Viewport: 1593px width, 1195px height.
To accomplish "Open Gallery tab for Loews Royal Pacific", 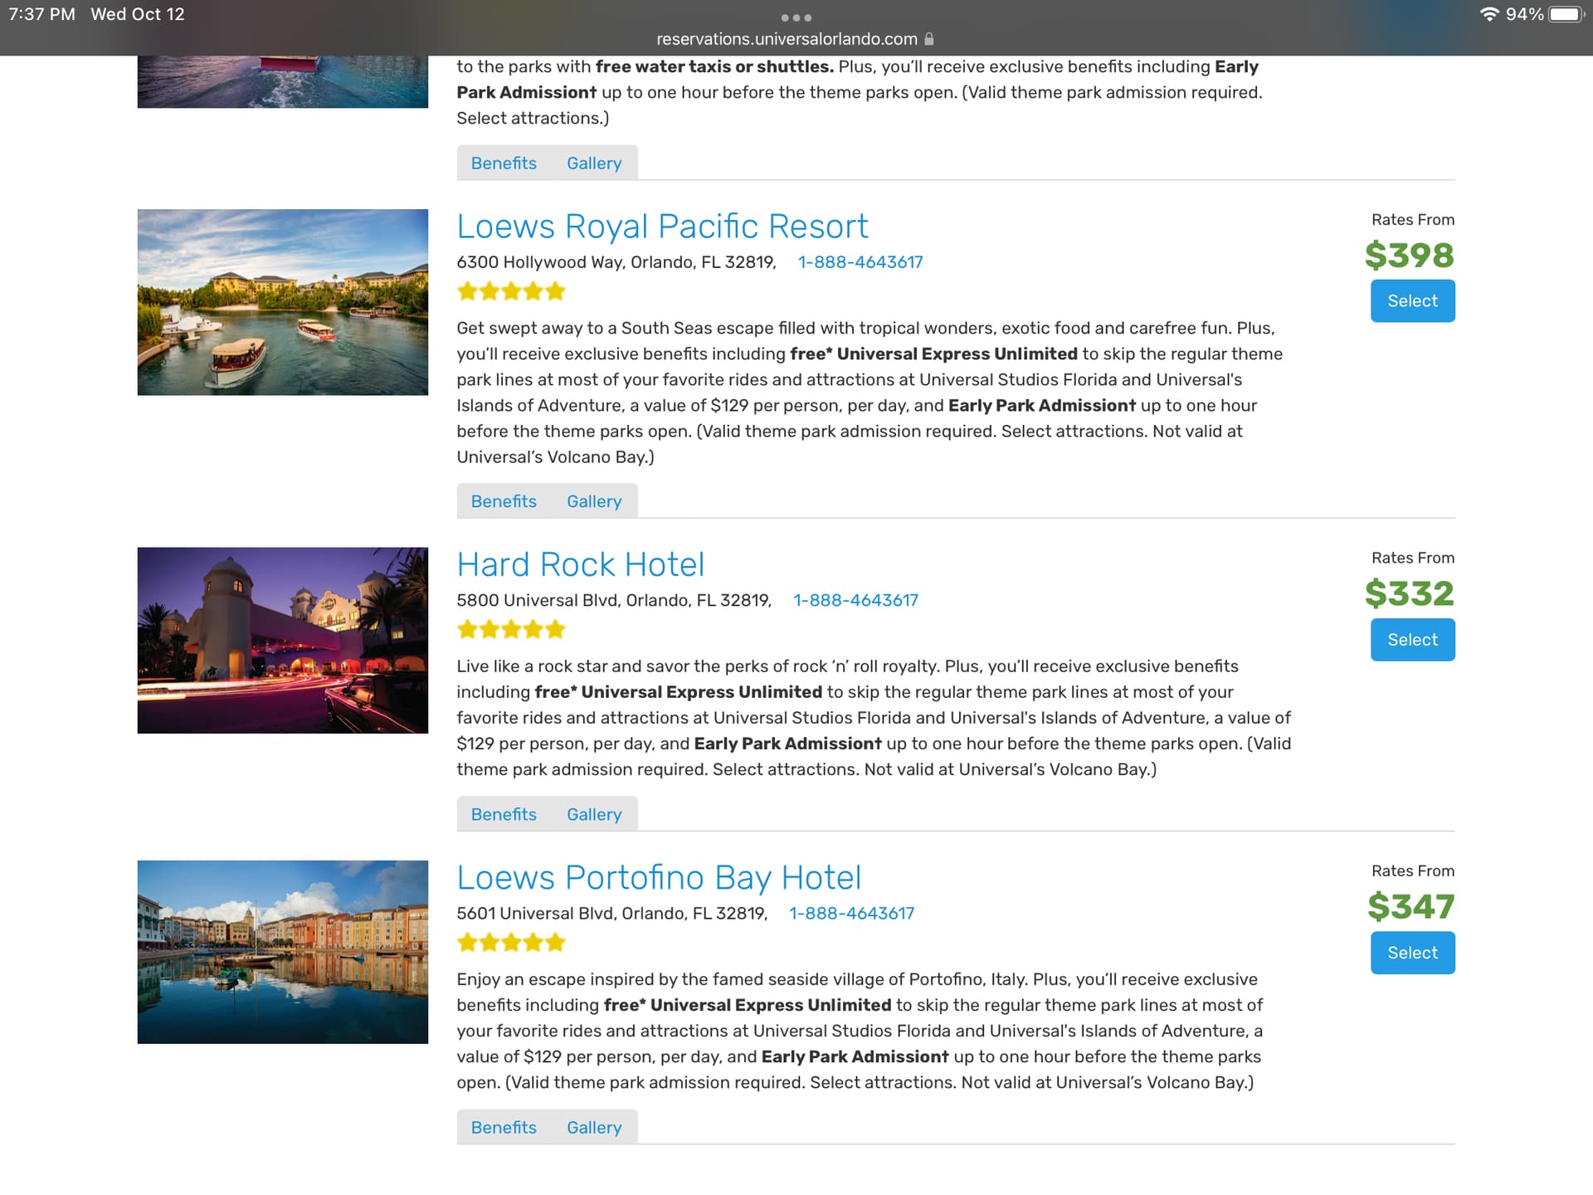I will 594,501.
